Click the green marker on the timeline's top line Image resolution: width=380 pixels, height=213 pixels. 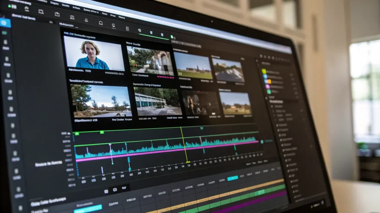point(77,133)
